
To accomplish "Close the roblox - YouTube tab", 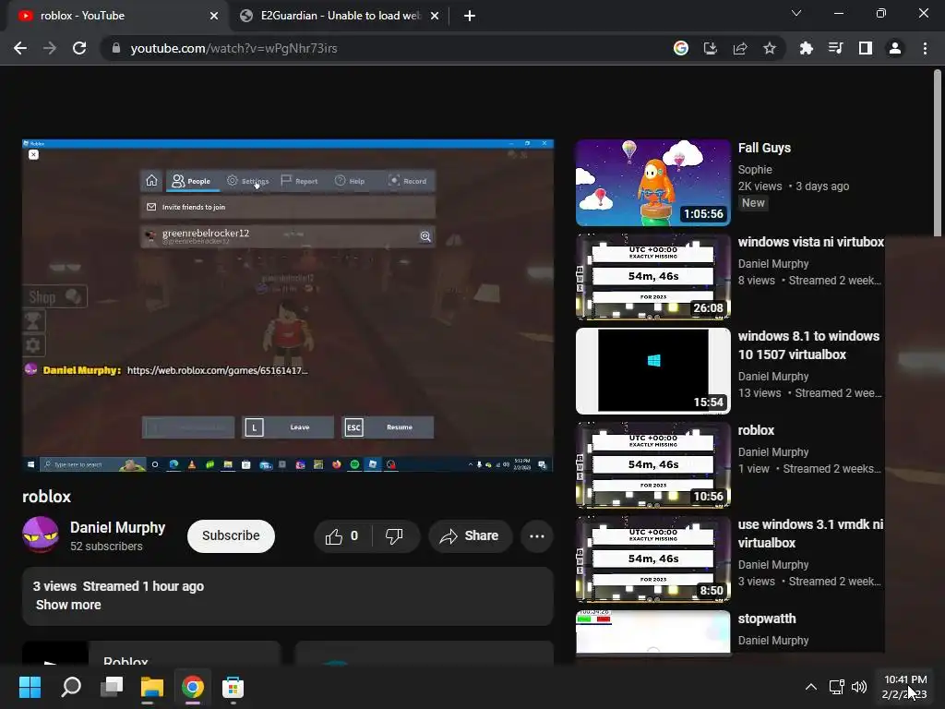I will coord(214,16).
